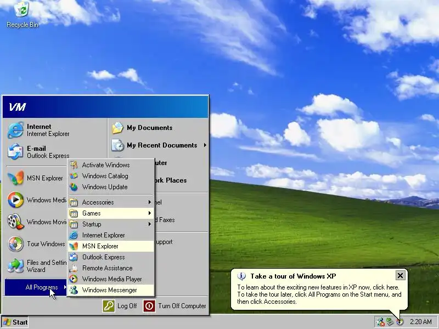
Task: Click the Accessories folder icon
Action: coord(74,202)
